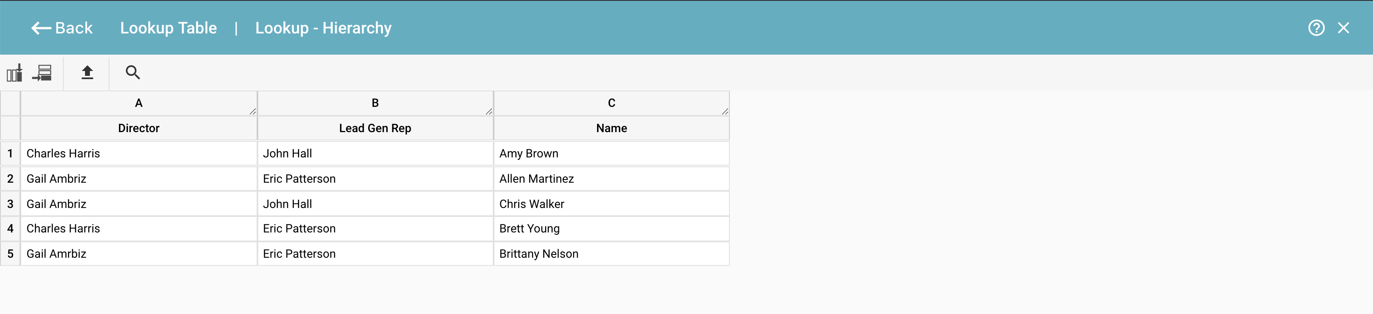Click the upload table icon

click(87, 73)
